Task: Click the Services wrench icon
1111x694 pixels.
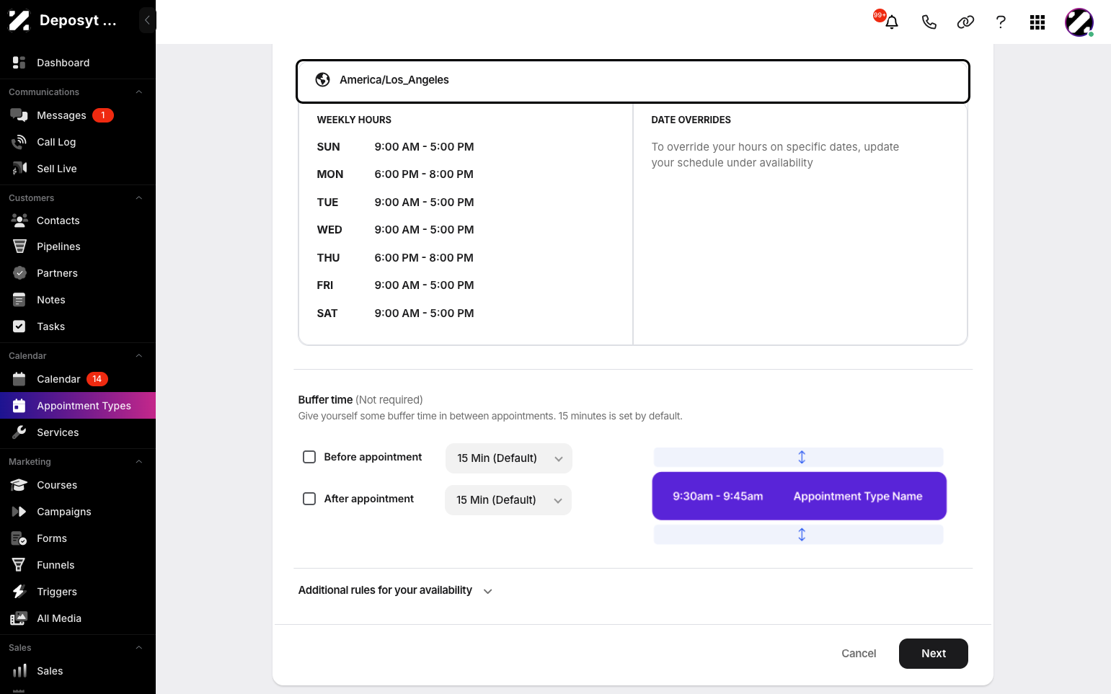Action: click(x=19, y=432)
